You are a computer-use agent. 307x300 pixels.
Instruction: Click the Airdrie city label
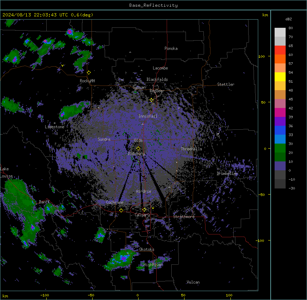pos(144,191)
